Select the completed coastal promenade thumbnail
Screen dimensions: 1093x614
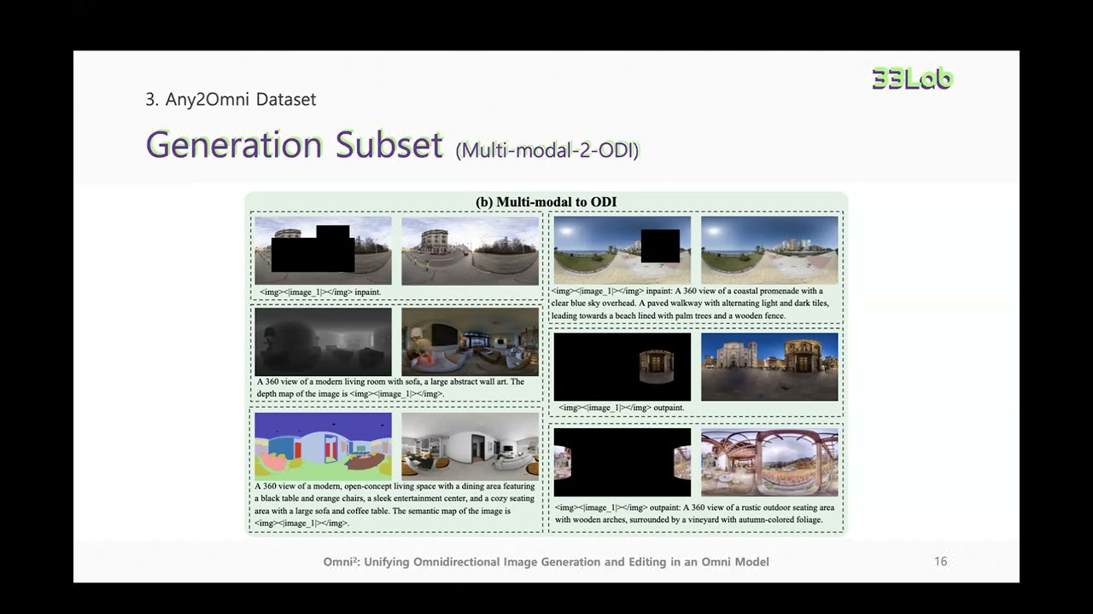click(769, 250)
